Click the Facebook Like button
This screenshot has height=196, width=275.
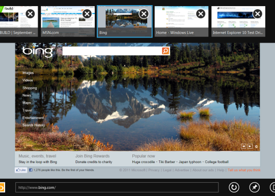(x=21, y=170)
